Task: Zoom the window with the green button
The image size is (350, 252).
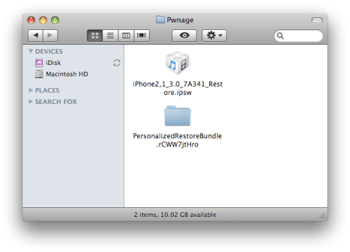Action: tap(55, 20)
